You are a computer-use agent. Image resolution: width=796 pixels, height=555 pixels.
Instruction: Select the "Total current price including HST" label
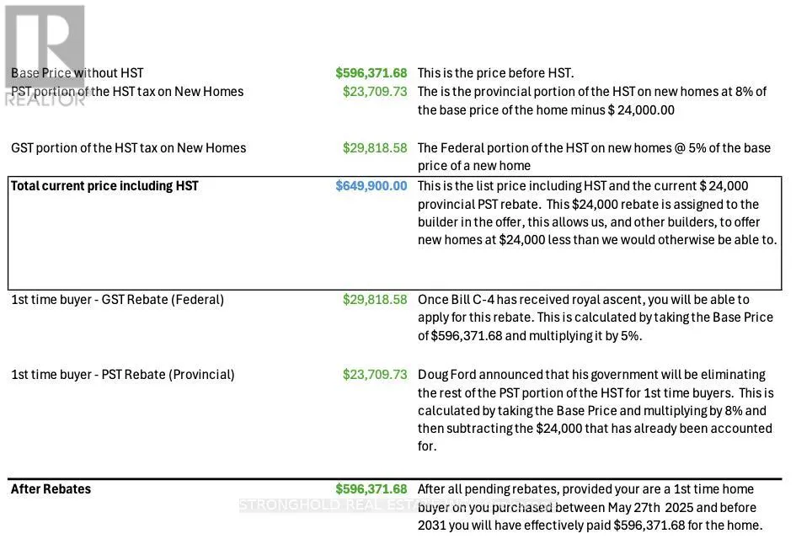[x=104, y=186]
